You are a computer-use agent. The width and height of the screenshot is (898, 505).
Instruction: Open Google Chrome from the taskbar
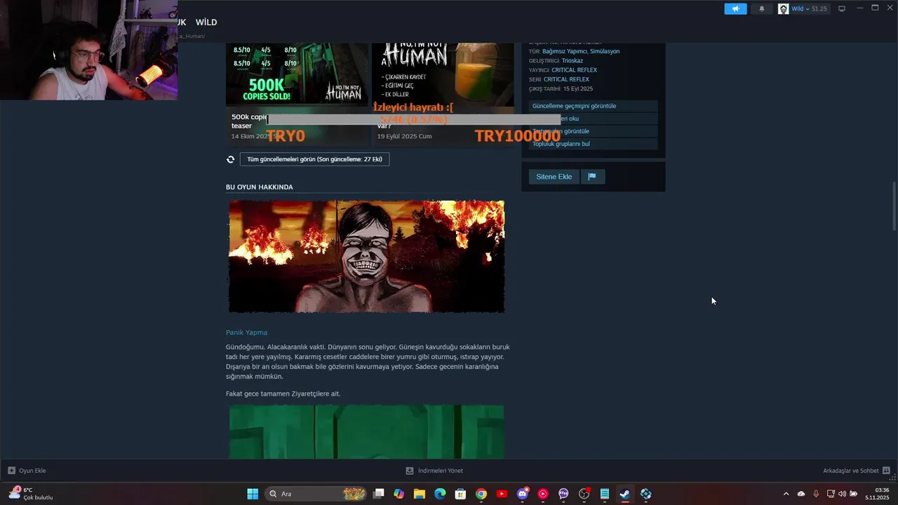[481, 494]
